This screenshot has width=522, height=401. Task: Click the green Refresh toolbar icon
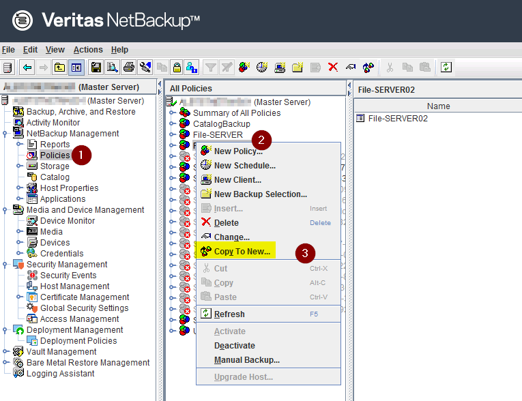pyautogui.click(x=446, y=67)
